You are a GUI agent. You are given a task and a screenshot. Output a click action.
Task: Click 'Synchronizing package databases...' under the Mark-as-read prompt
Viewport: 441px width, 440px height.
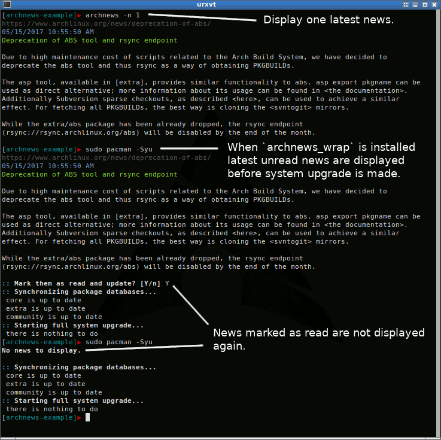pos(85,292)
